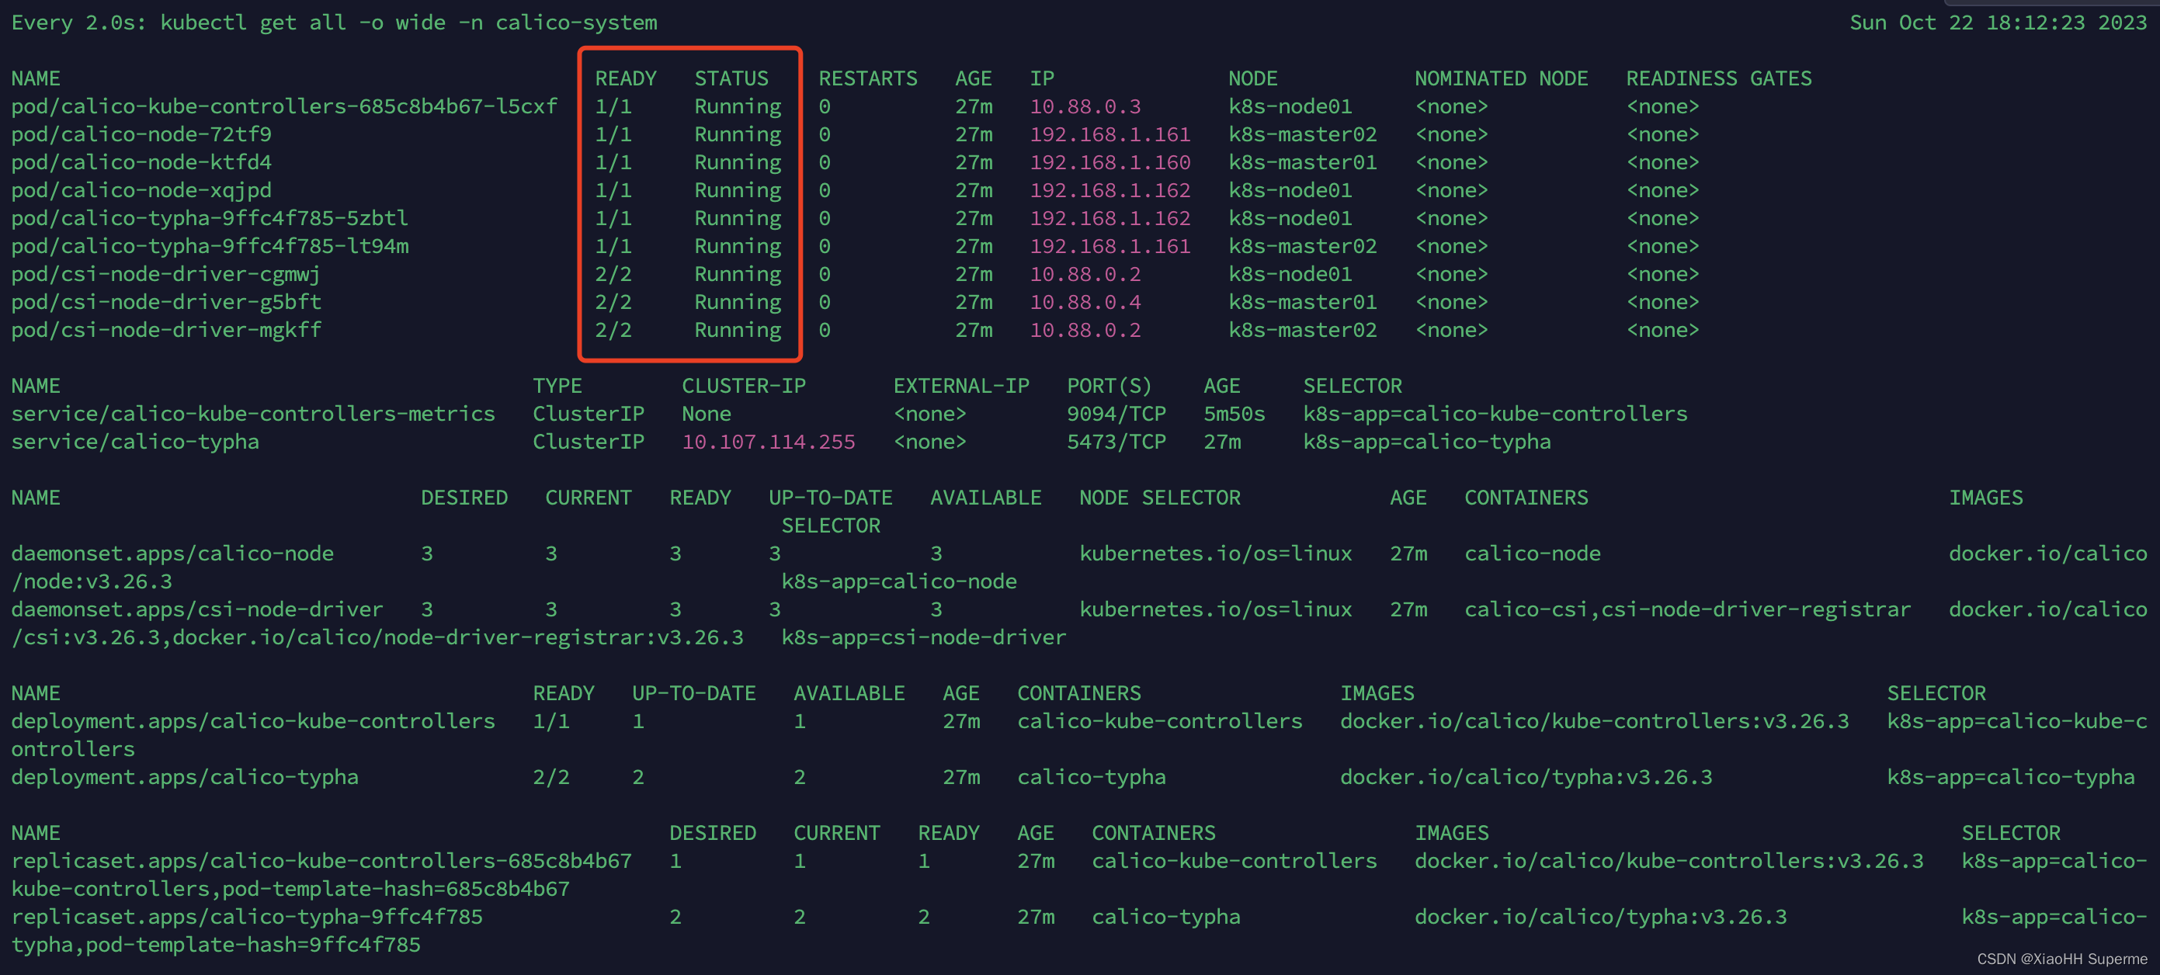This screenshot has height=975, width=2160.
Task: Click port value '5473/TCP'
Action: [x=1116, y=442]
